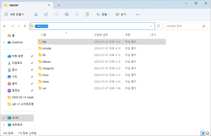Refresh the MinGW folder view
Screen dimensions: 211x136
click(159, 26)
